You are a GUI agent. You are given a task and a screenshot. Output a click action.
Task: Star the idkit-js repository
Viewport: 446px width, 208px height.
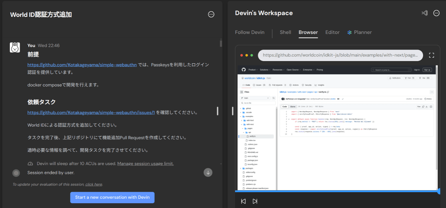[425, 78]
